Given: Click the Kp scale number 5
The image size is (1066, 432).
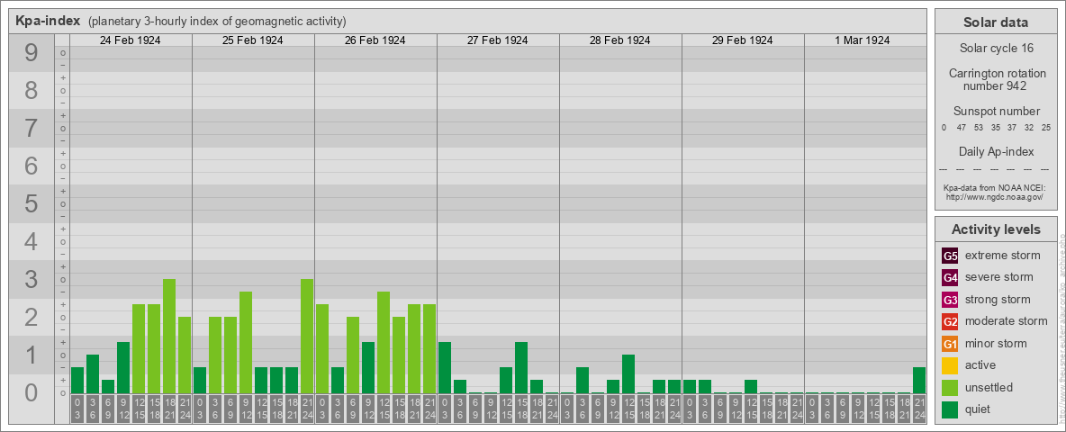Looking at the screenshot, I should 32,203.
